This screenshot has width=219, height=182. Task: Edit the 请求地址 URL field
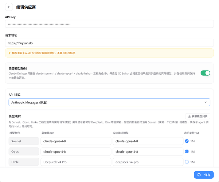109,43
